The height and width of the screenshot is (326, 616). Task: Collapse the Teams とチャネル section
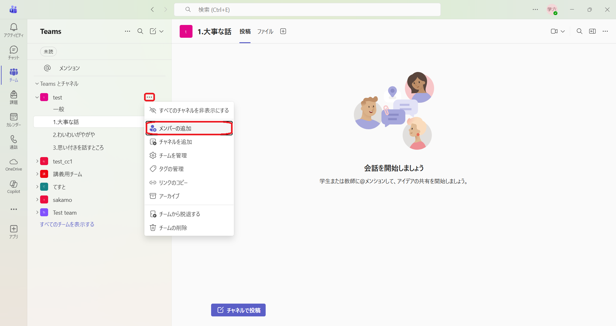click(37, 84)
